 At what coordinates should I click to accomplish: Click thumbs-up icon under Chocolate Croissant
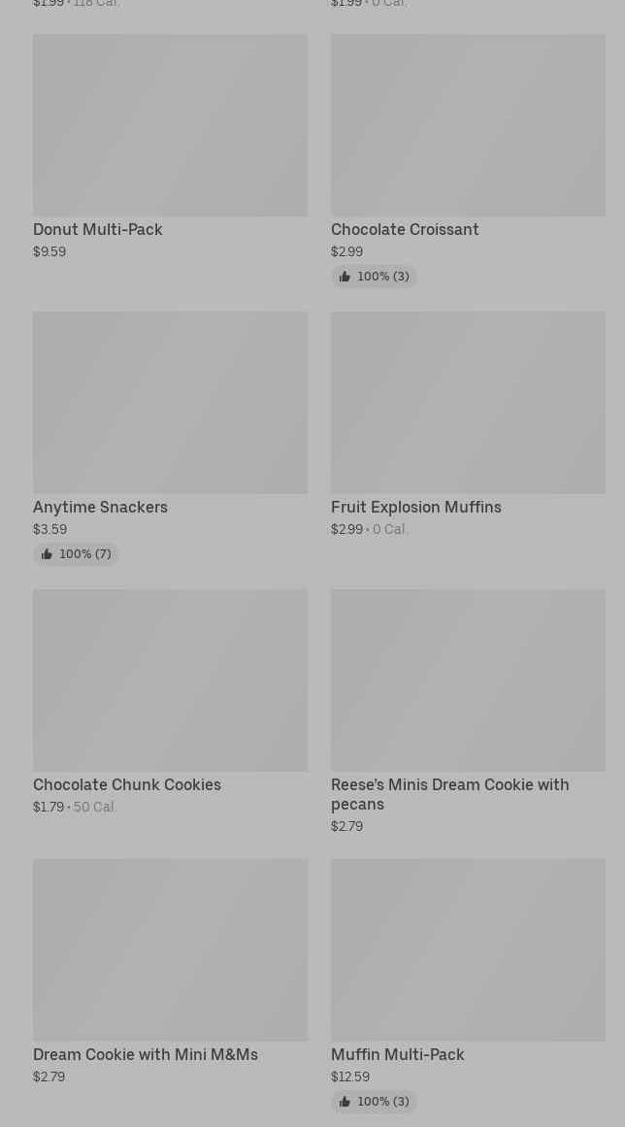pyautogui.click(x=345, y=277)
